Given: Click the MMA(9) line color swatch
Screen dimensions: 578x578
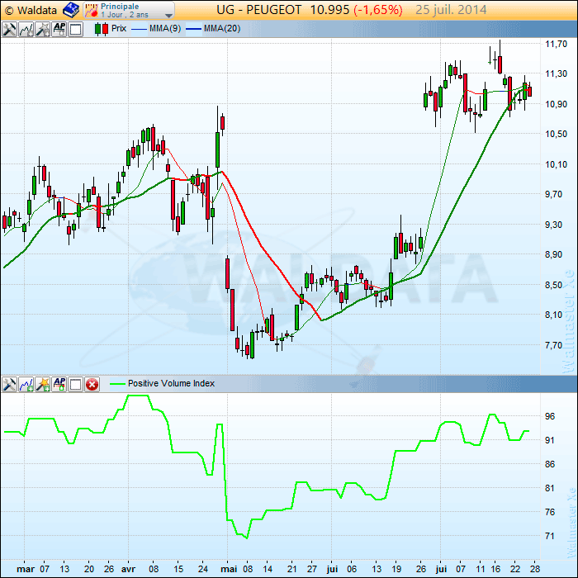Looking at the screenshot, I should click(x=139, y=29).
